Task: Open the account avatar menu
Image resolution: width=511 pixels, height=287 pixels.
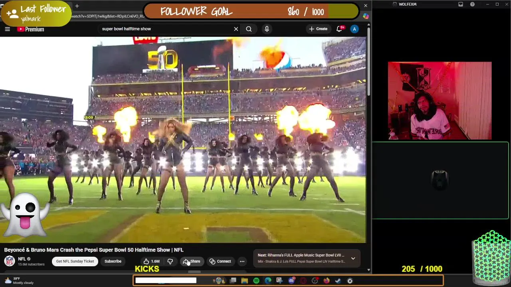Action: [x=354, y=29]
